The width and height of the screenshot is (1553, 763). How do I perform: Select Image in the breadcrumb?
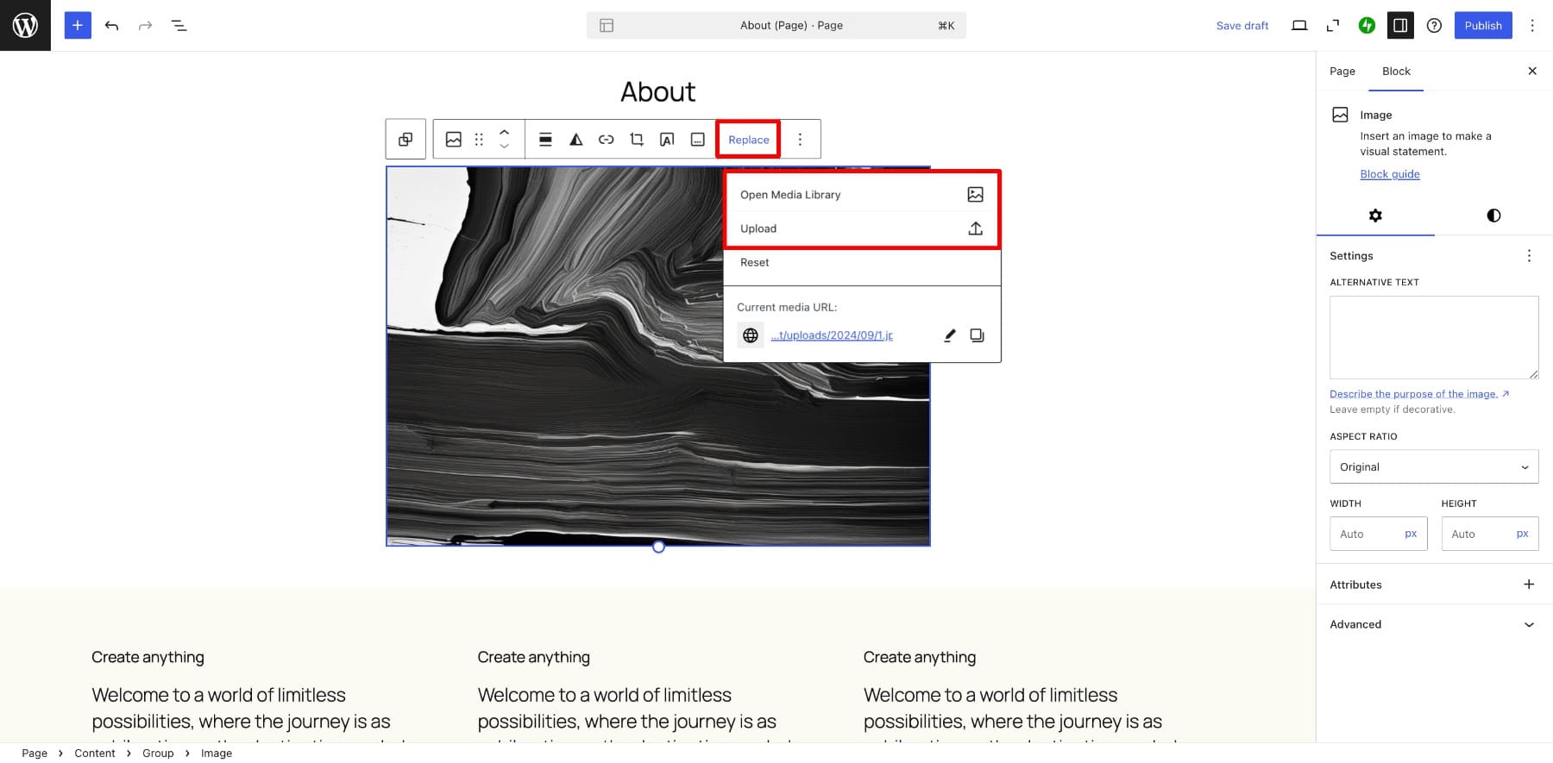click(x=217, y=753)
